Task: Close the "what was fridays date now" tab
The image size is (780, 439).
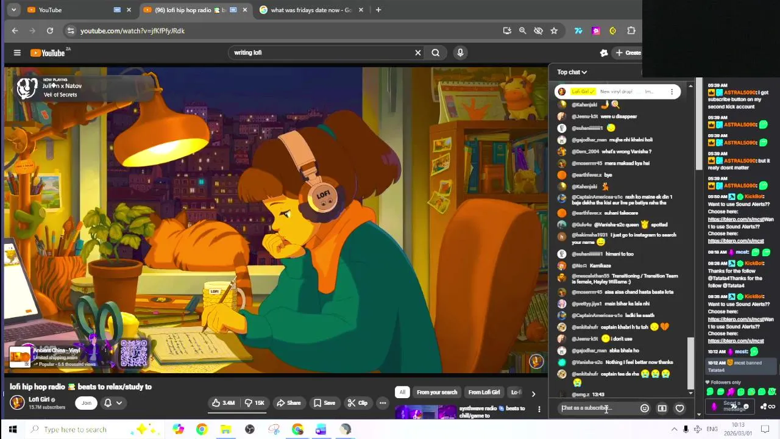Action: tap(361, 10)
